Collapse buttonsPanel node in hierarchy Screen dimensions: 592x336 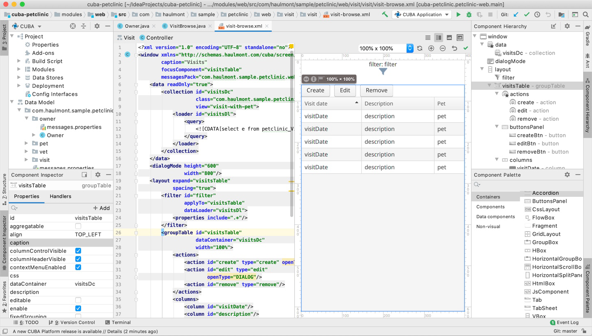click(x=497, y=127)
